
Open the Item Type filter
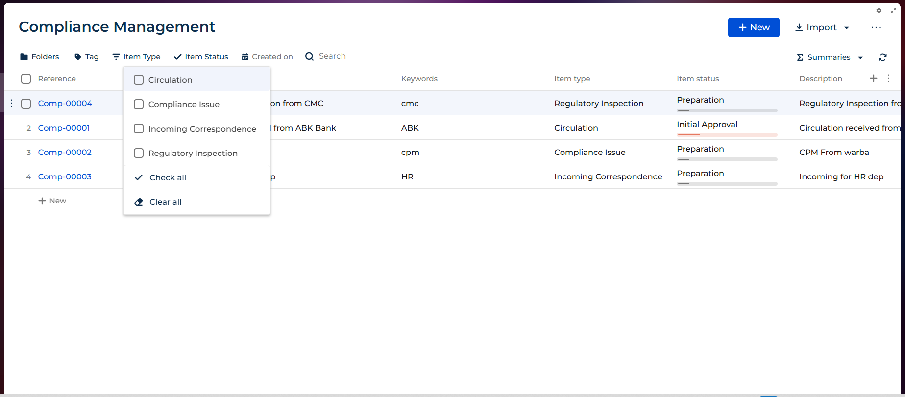pos(136,57)
